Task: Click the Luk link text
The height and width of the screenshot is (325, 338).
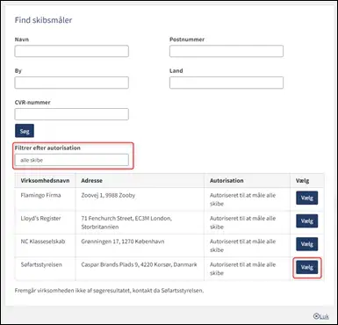Action: click(324, 316)
